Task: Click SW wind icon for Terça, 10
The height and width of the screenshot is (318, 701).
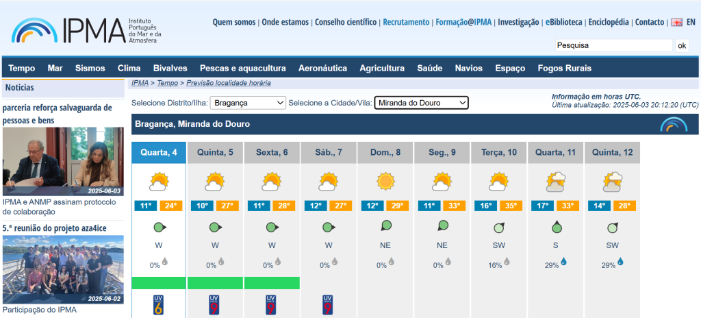Action: click(499, 228)
